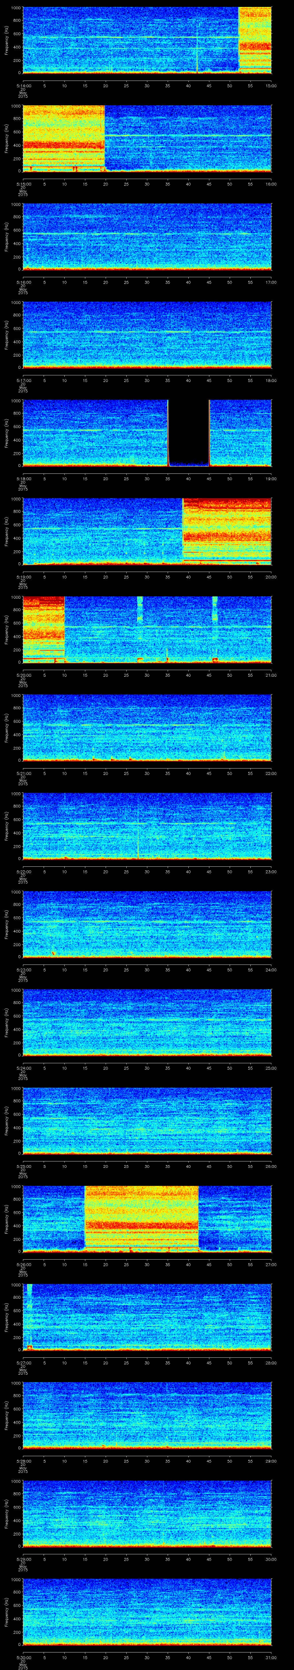Select the 19:00 end time label
This screenshot has width=294, height=1670.
click(271, 479)
